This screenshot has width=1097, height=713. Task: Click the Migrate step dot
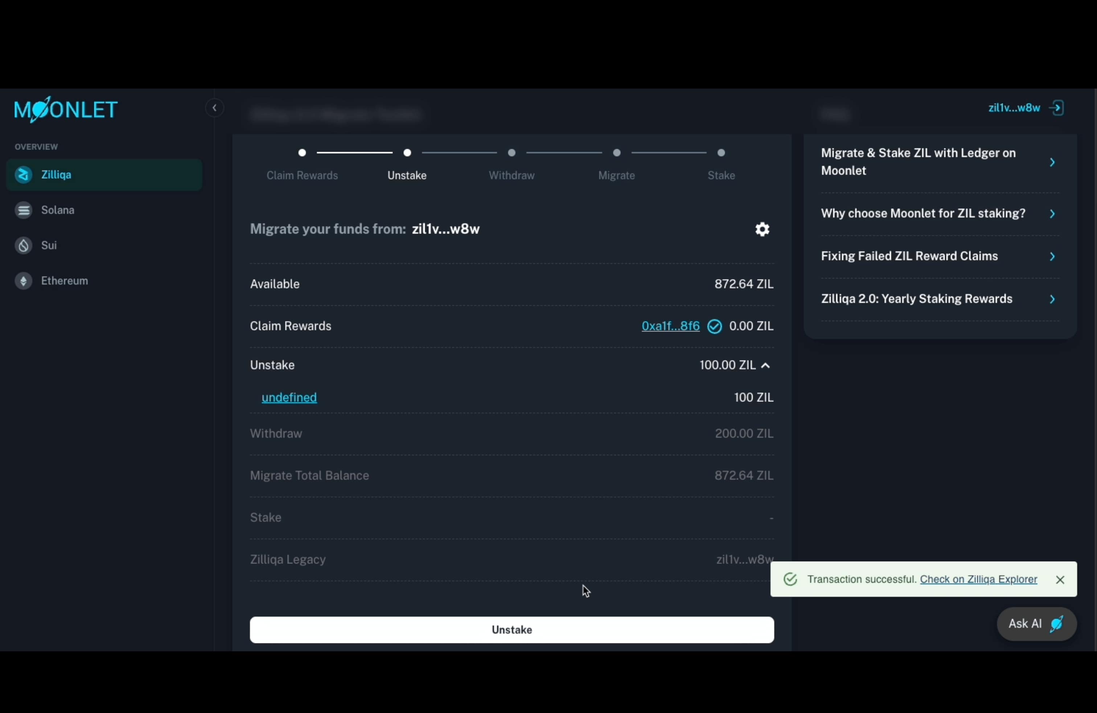pyautogui.click(x=617, y=152)
